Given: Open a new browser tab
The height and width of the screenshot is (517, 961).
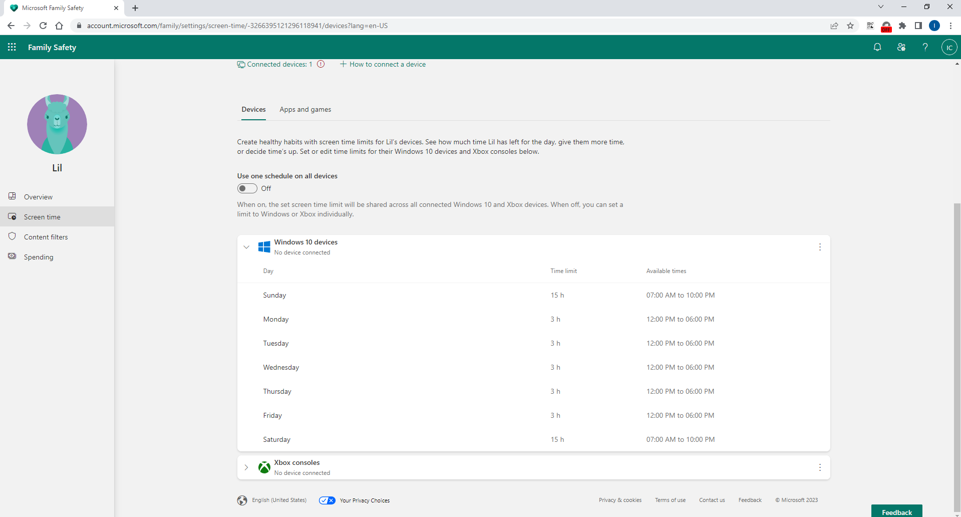Looking at the screenshot, I should (135, 8).
